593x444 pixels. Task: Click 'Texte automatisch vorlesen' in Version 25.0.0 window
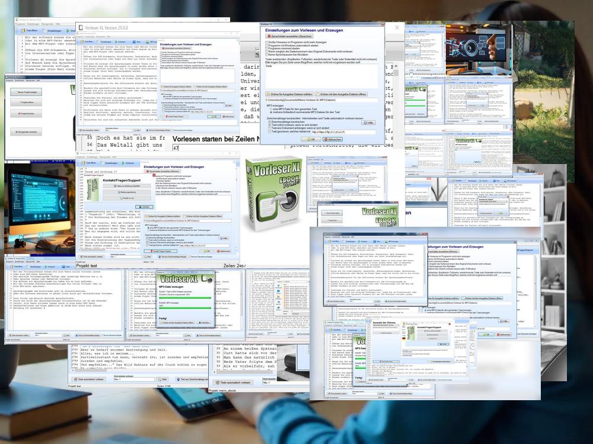tap(90, 130)
